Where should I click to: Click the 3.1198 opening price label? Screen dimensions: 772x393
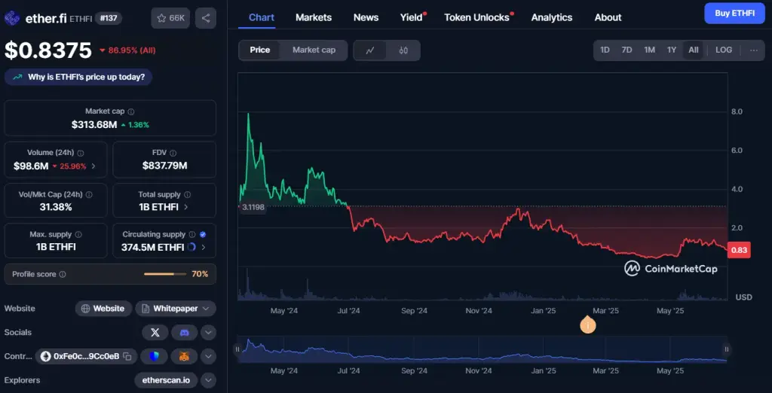click(x=253, y=207)
